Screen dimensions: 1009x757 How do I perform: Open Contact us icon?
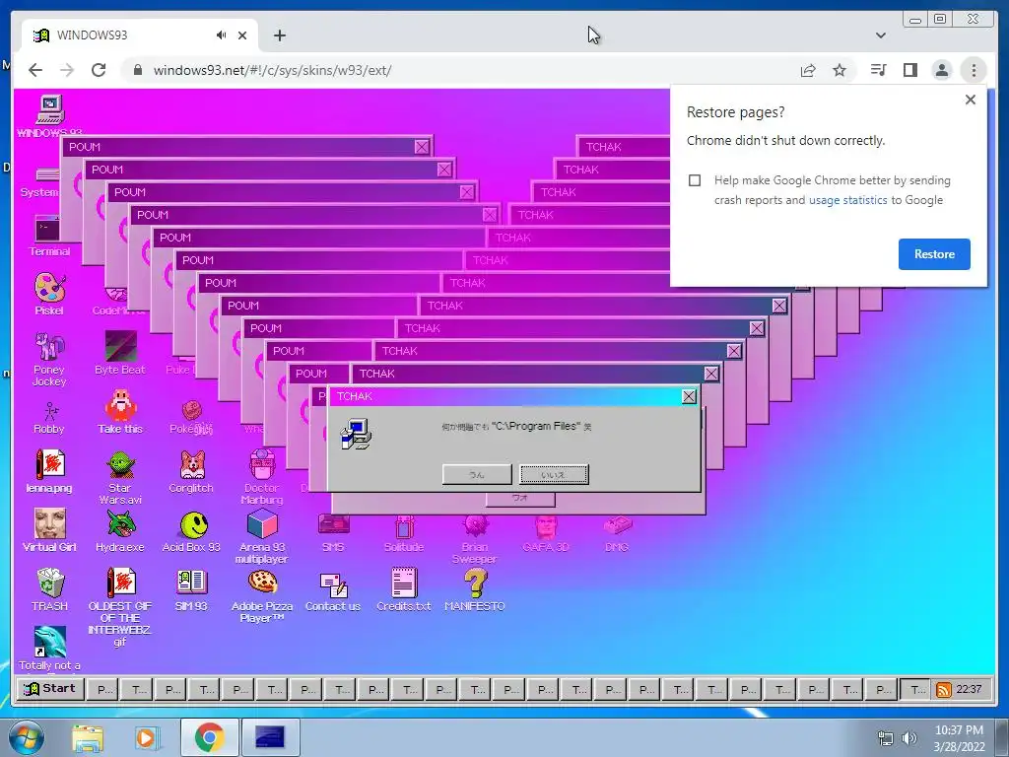[x=333, y=590]
